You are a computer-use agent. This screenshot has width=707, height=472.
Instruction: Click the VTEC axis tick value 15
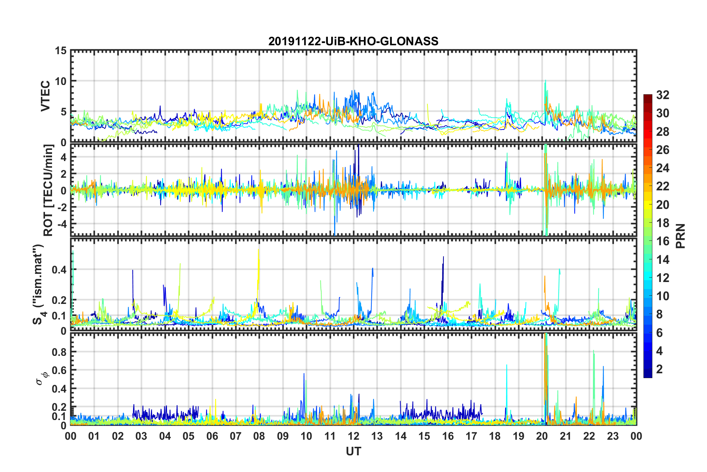pos(61,50)
